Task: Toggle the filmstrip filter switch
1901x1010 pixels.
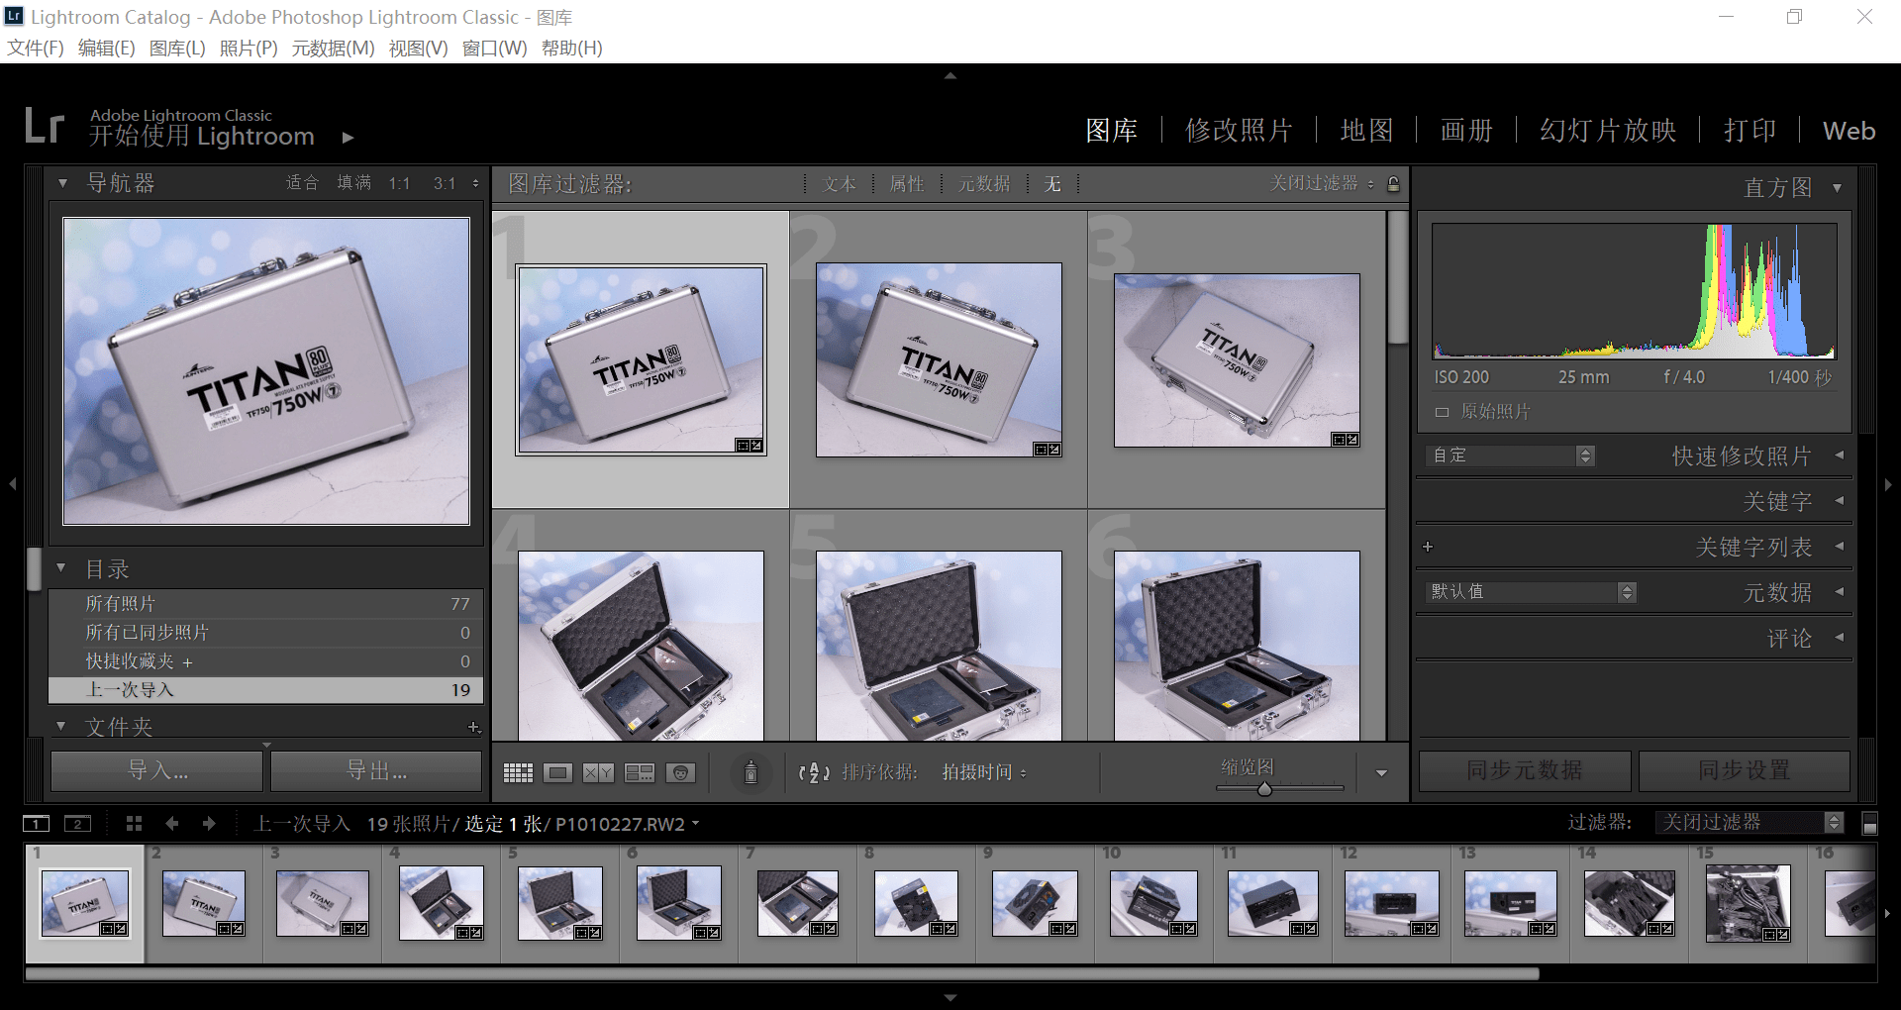Action: click(1869, 824)
